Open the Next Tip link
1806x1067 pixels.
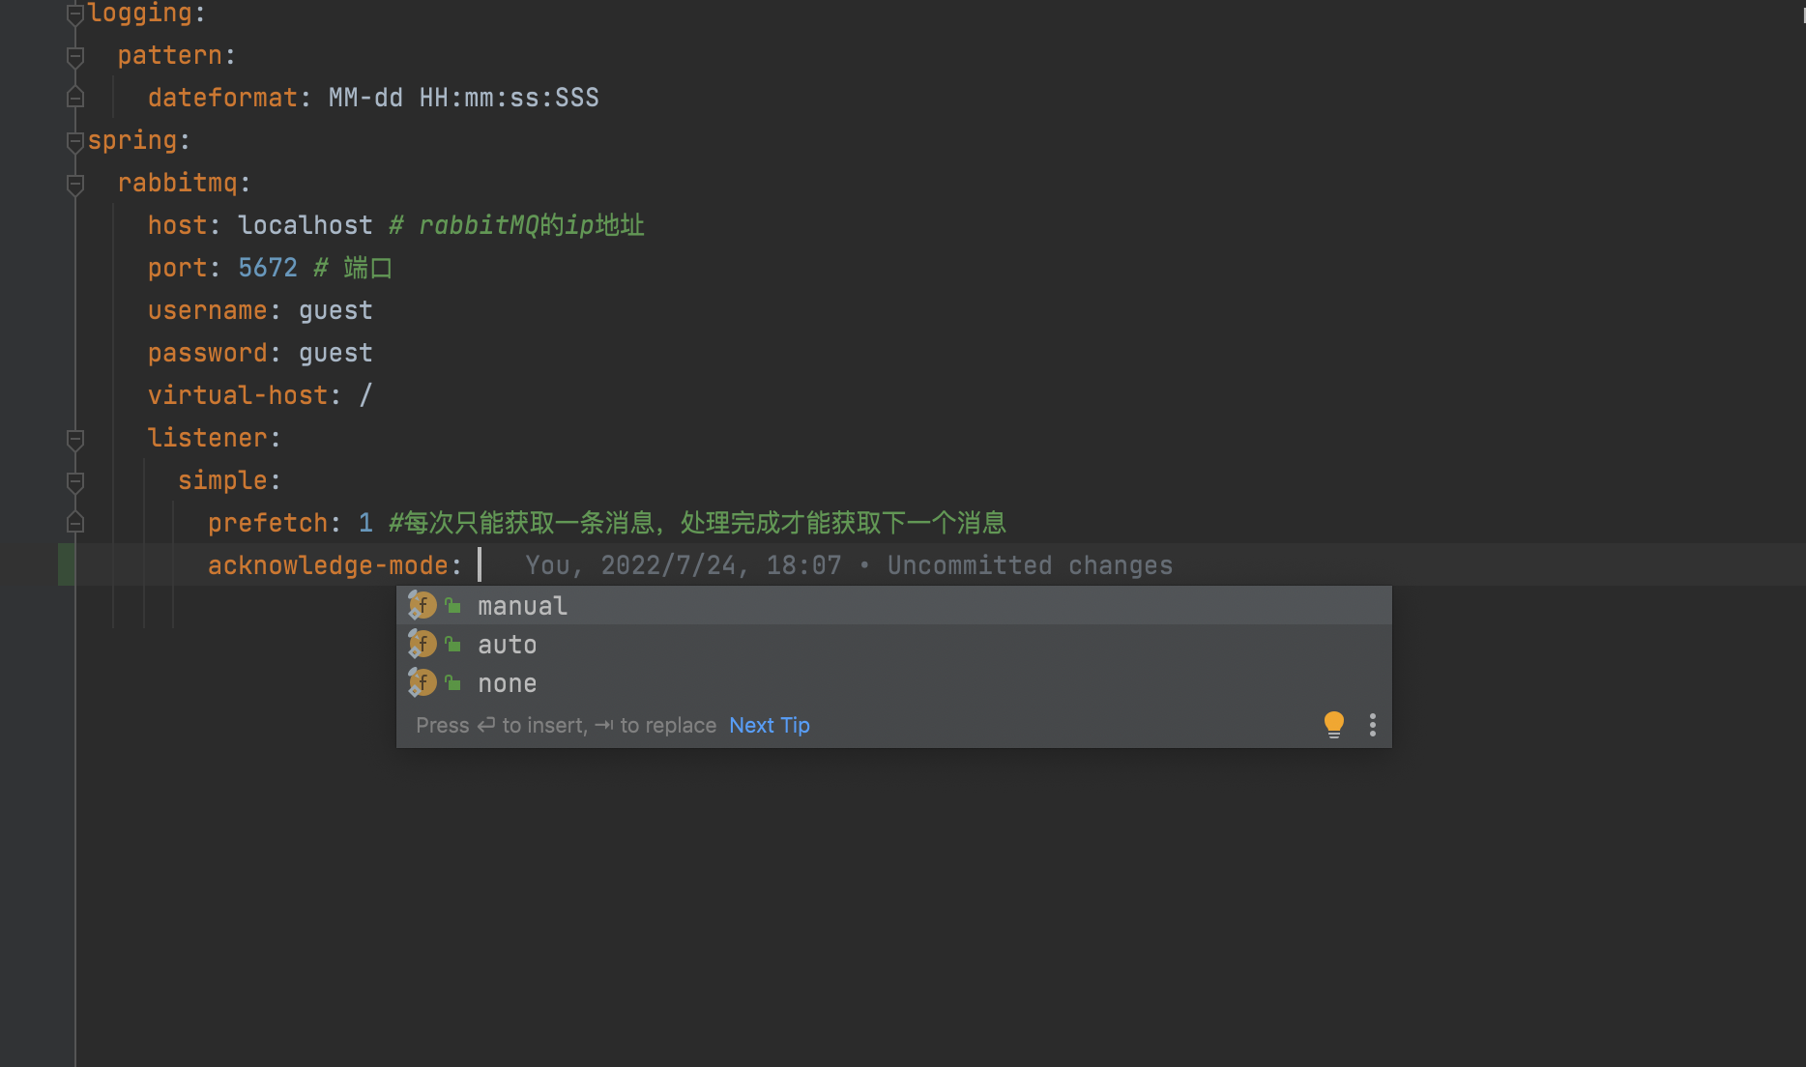(769, 724)
